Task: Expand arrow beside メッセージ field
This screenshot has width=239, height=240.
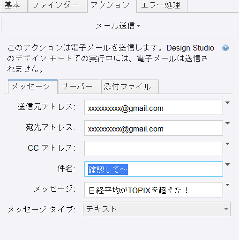Action: pyautogui.click(x=228, y=185)
